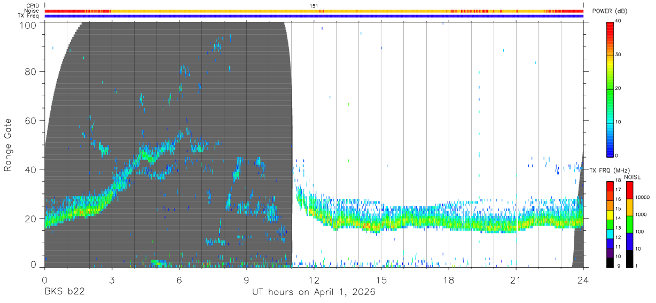The height and width of the screenshot is (303, 656).
Task: Click the "3" tick on UT hours axis
Action: (x=112, y=280)
